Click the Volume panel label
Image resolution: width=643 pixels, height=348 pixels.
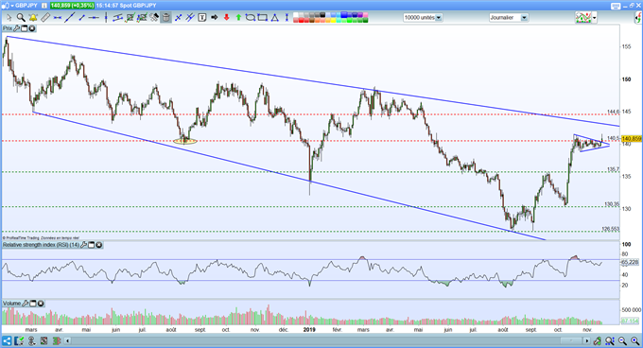coord(12,304)
